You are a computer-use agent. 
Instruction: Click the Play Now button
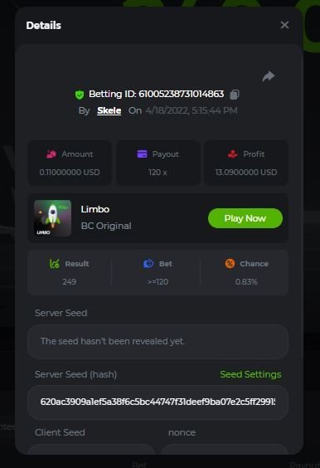coord(245,218)
